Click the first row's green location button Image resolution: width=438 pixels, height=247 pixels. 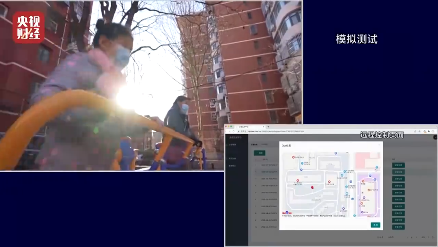398,165
